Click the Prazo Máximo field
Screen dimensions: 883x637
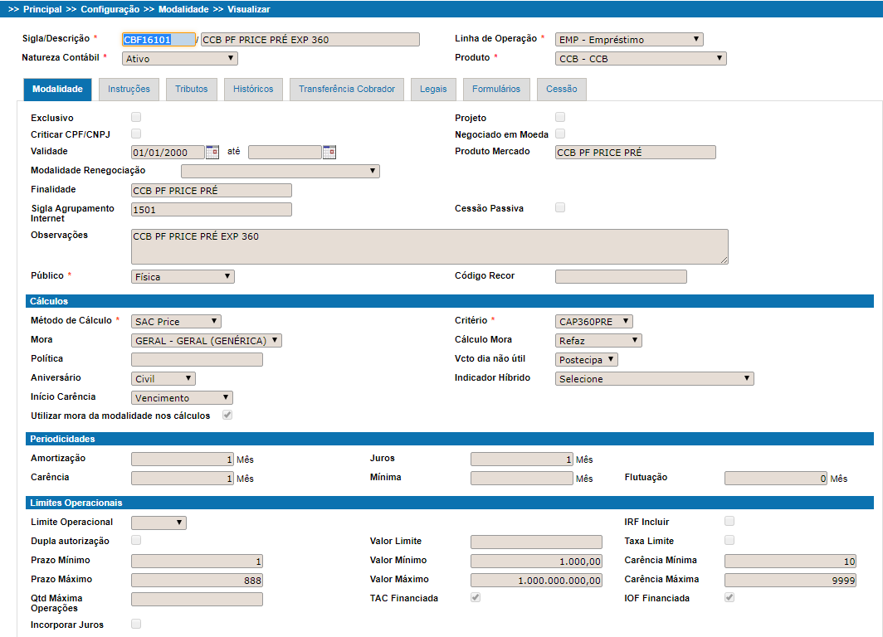click(197, 580)
